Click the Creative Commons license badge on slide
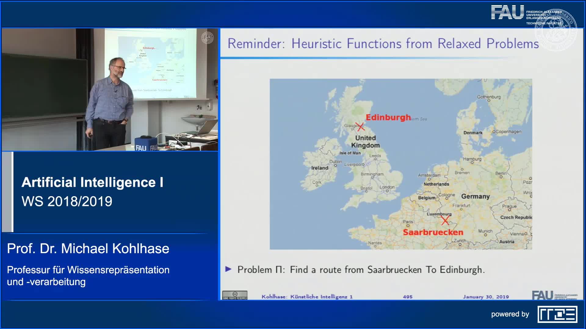 pyautogui.click(x=234, y=295)
